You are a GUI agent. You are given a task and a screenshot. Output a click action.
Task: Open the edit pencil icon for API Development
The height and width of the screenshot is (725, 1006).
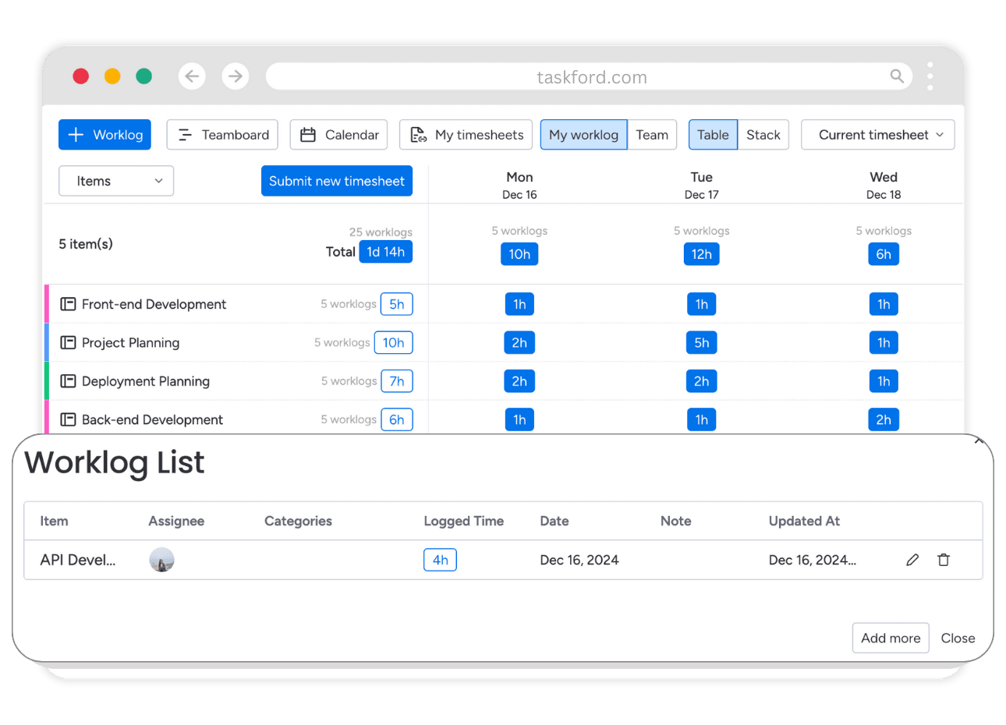pyautogui.click(x=912, y=560)
